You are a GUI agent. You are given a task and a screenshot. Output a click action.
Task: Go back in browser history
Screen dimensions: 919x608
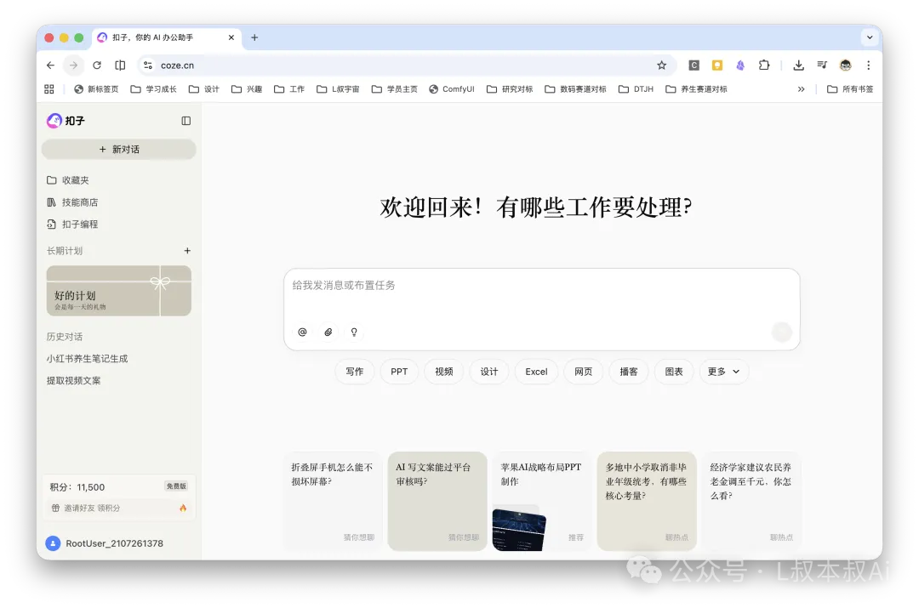pos(50,65)
